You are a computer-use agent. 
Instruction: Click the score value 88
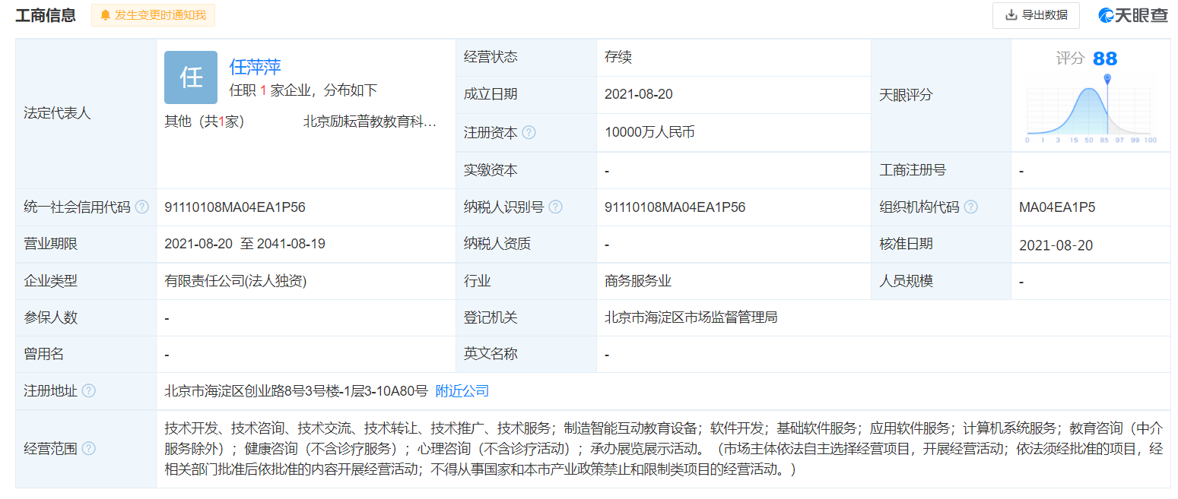1104,58
